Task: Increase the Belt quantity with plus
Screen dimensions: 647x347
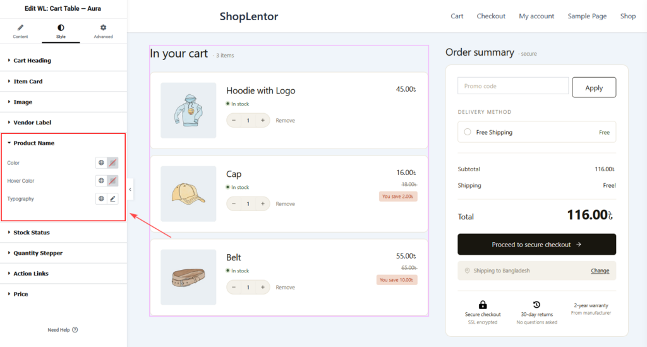Action: 262,287
